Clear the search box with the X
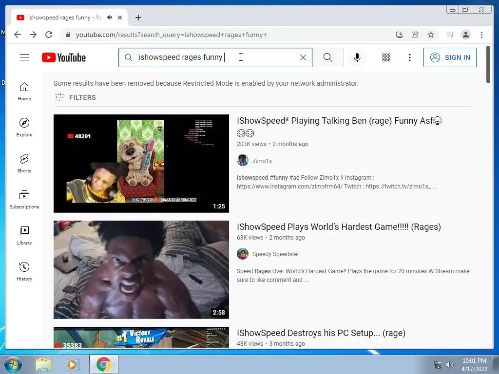Image resolution: width=499 pixels, height=374 pixels. click(303, 57)
